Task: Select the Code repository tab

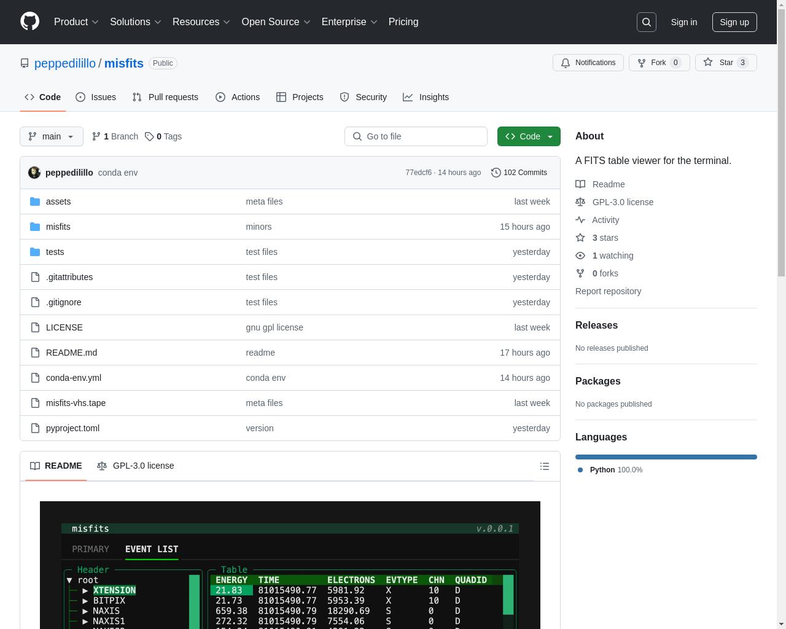Action: click(42, 97)
